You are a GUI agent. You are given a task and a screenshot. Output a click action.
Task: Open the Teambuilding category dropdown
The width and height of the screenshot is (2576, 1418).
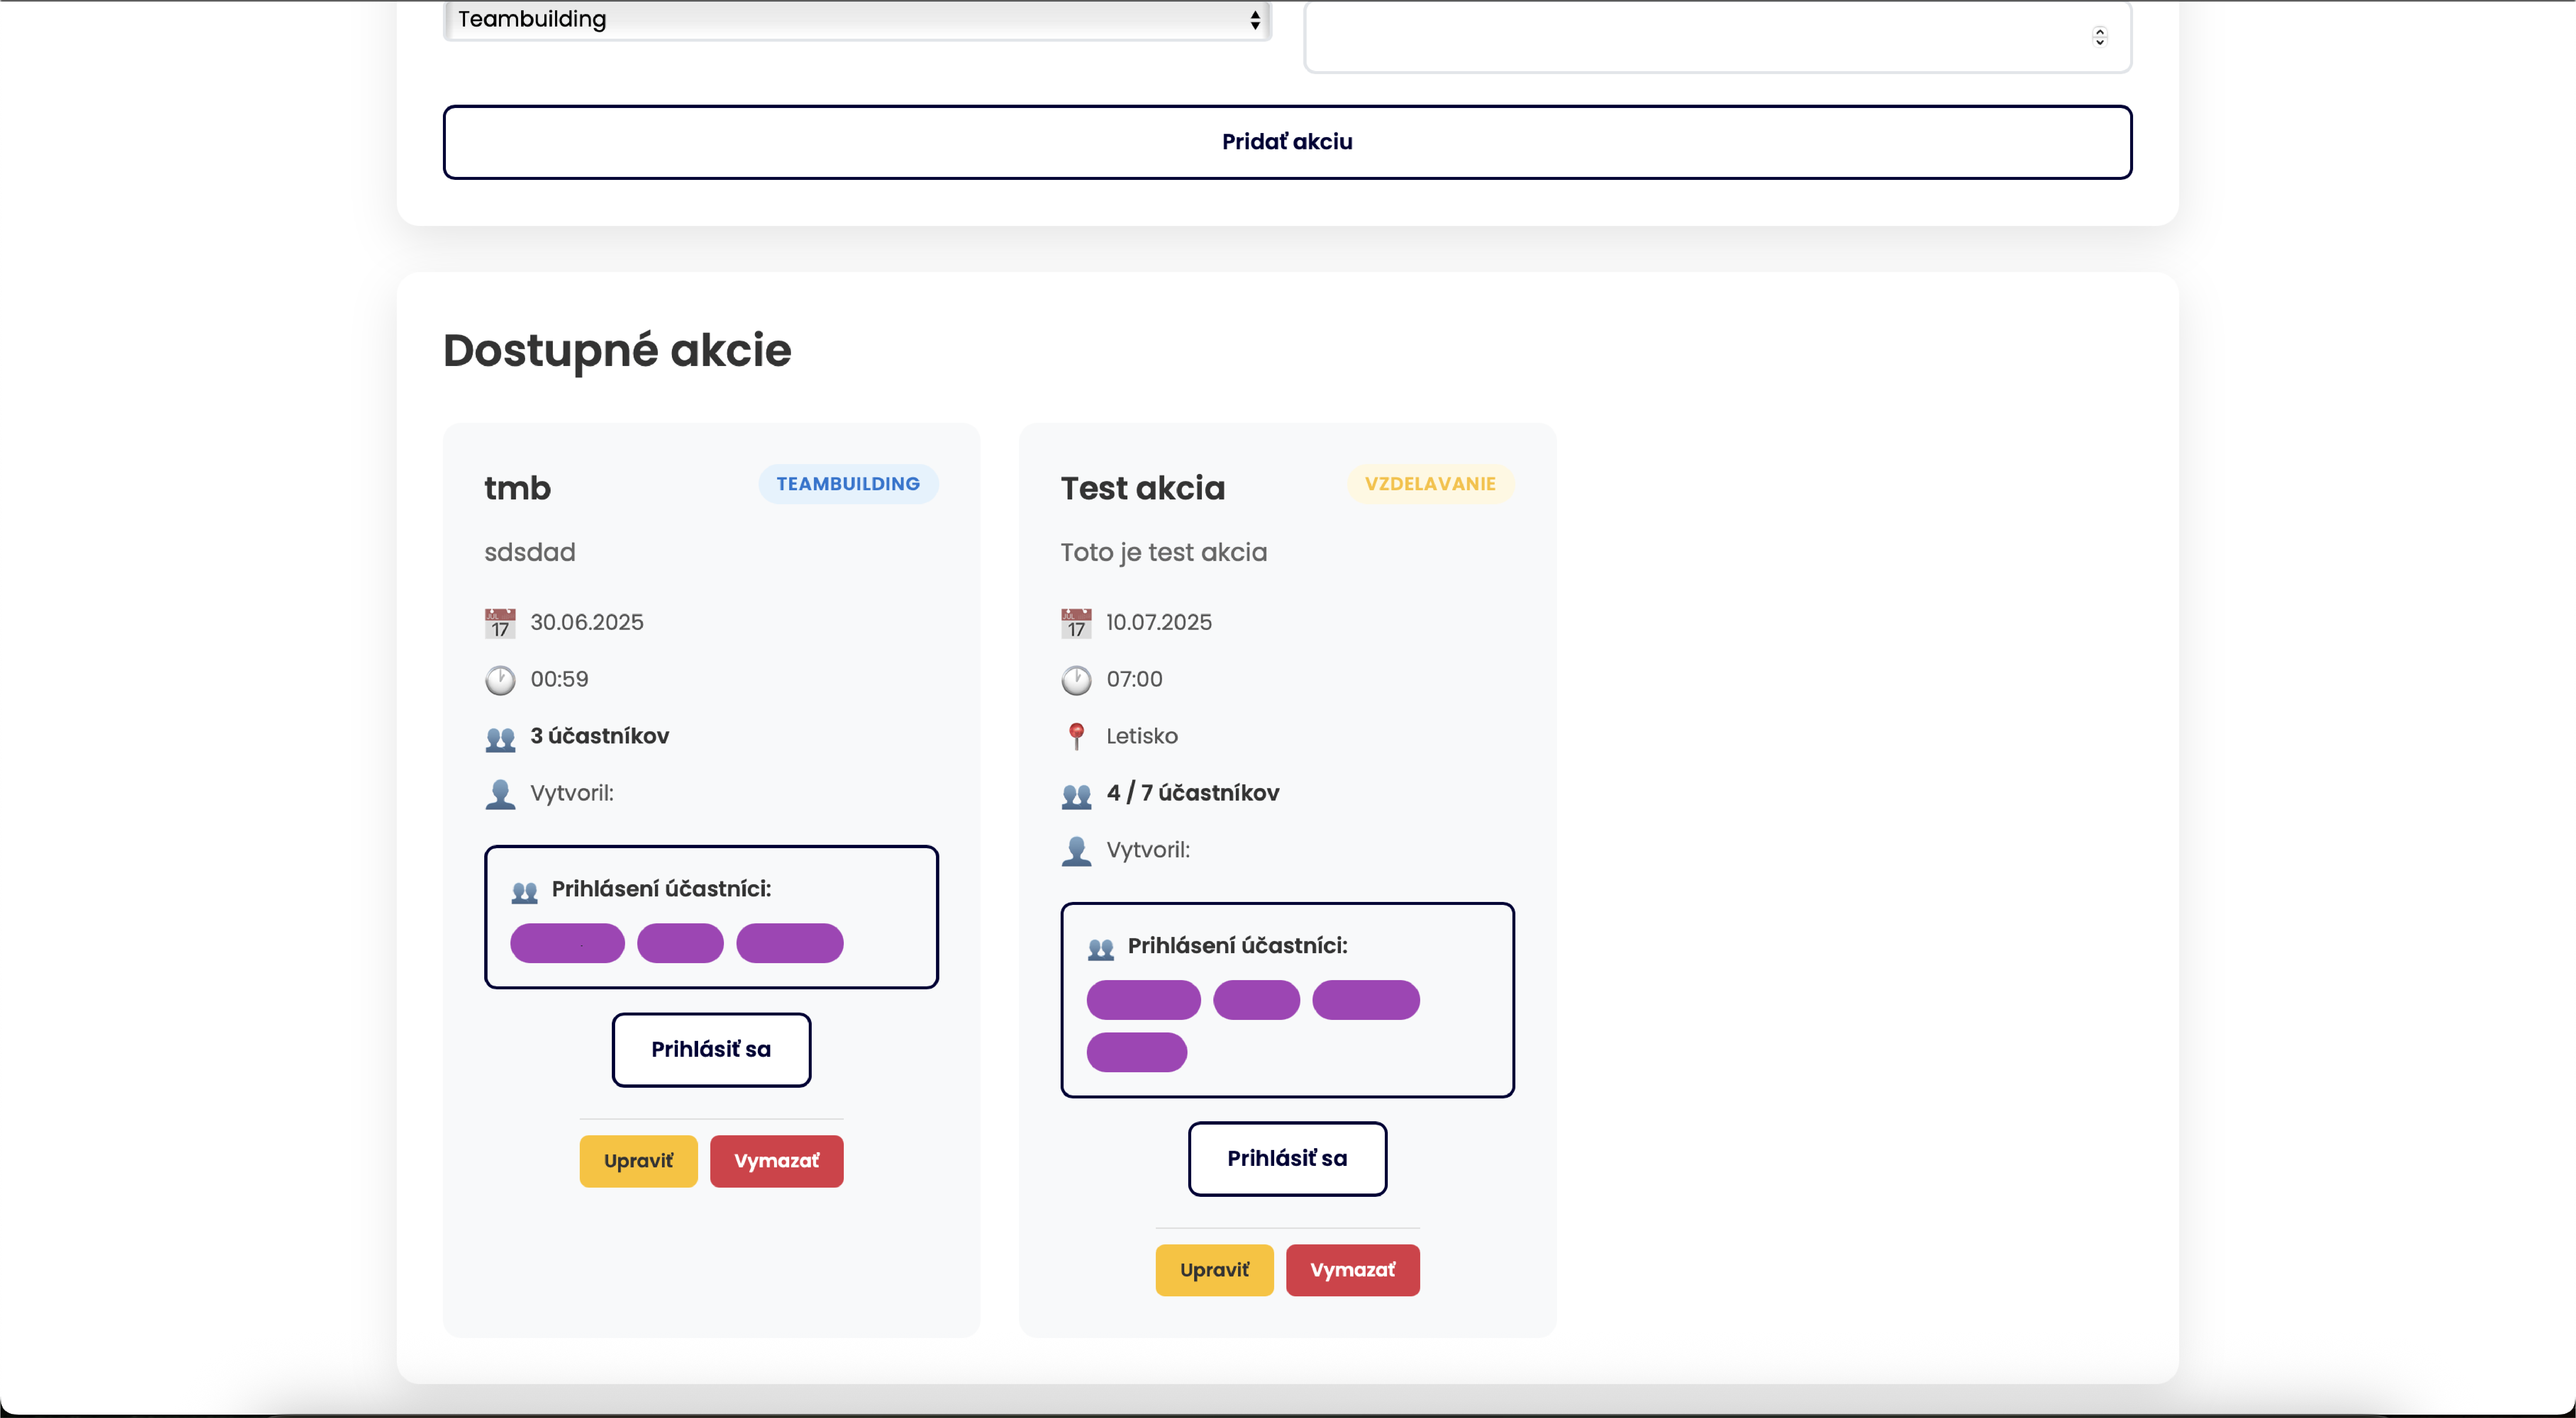tap(857, 20)
